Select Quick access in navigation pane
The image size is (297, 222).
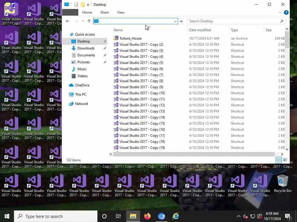85,34
